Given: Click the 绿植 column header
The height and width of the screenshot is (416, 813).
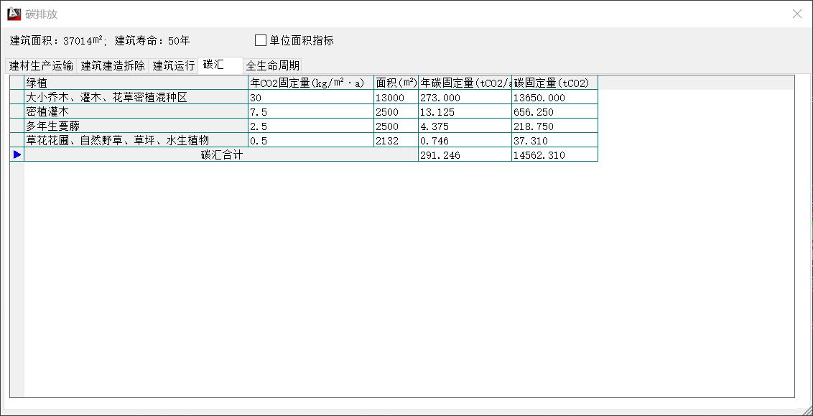Looking at the screenshot, I should 136,83.
